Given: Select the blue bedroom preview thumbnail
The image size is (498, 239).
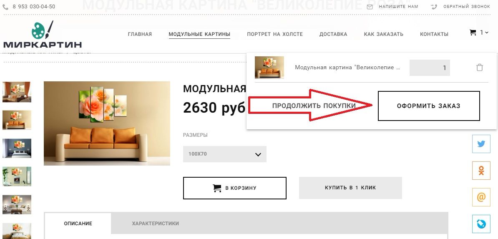Looking at the screenshot, I should 17,148.
